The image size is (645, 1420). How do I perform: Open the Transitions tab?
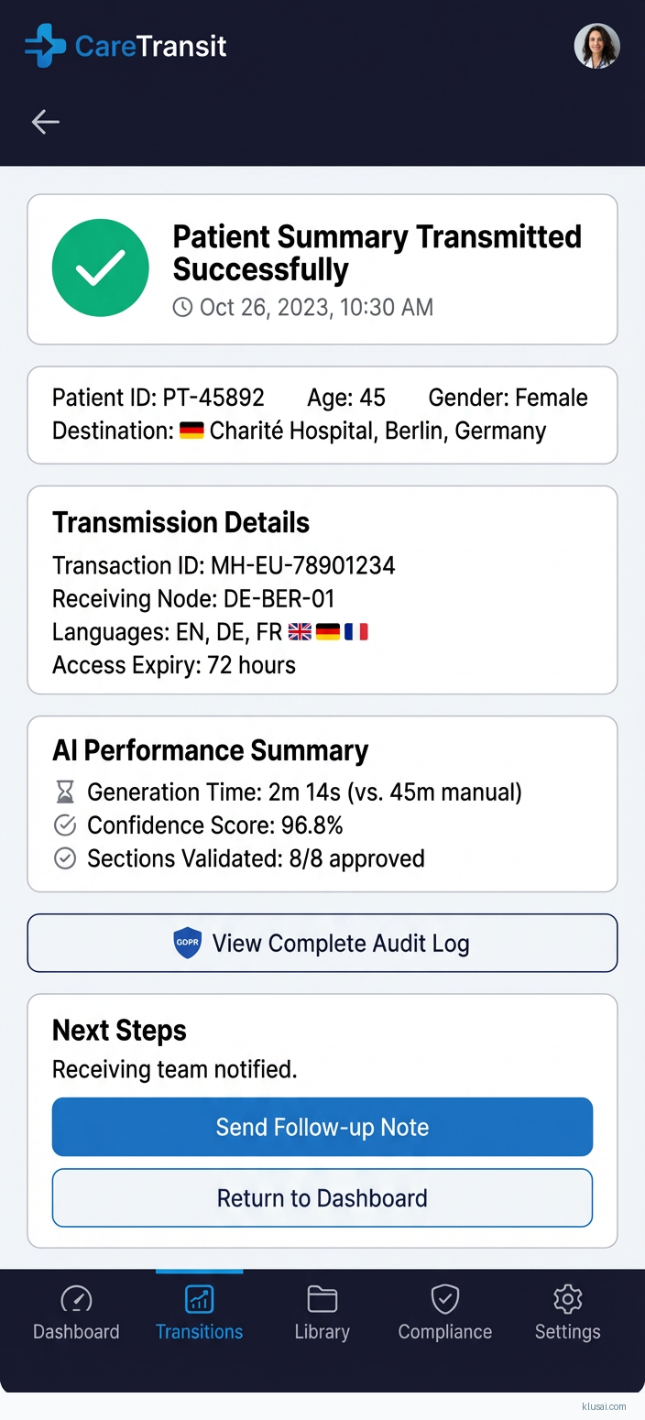pos(199,1313)
